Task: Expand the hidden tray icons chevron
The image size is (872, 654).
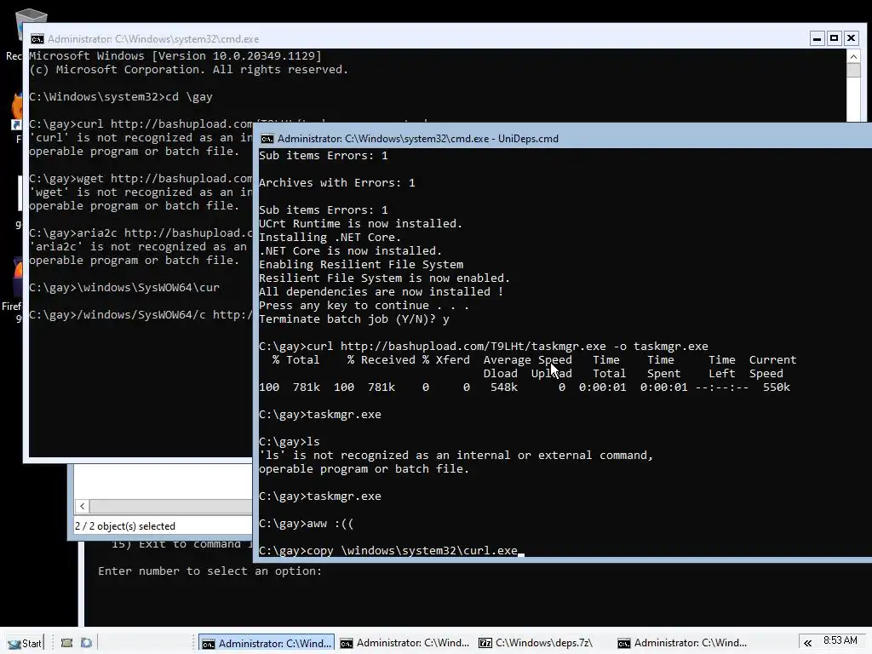Action: tap(808, 643)
